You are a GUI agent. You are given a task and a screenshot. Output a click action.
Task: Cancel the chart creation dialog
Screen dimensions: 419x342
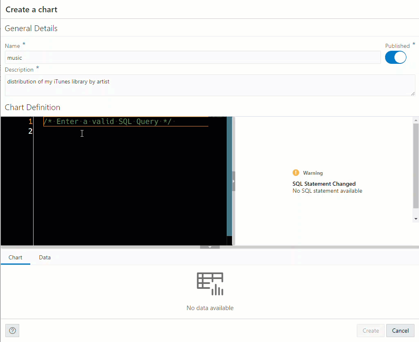point(400,331)
